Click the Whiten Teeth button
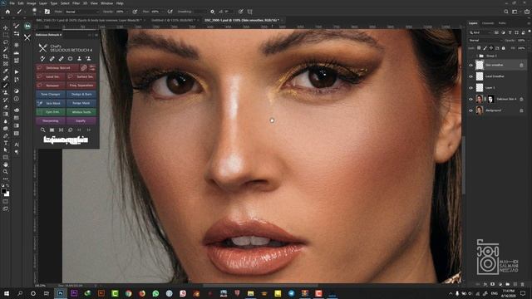The height and width of the screenshot is (299, 532). click(81, 112)
